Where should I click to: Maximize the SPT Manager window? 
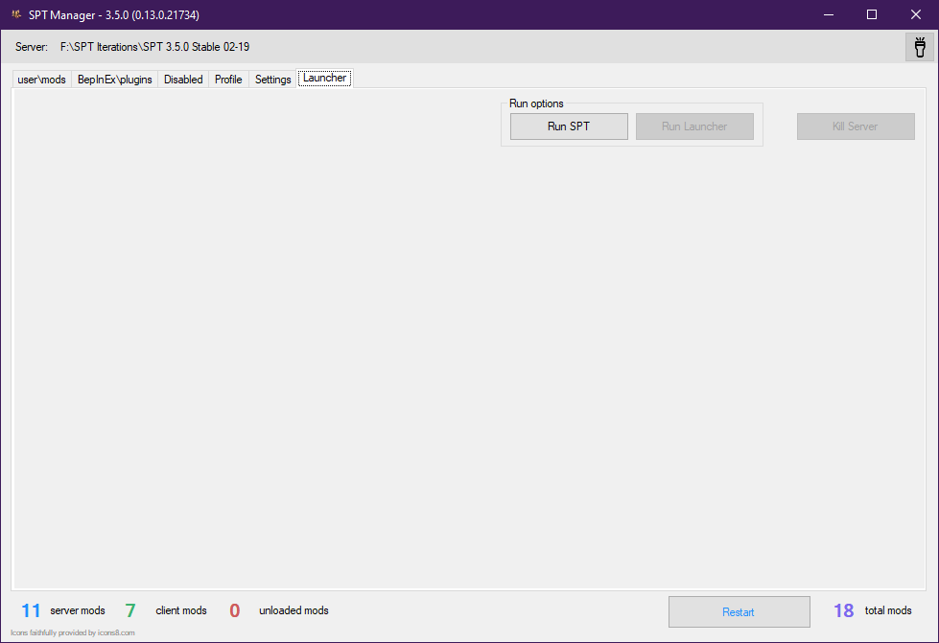tap(872, 14)
